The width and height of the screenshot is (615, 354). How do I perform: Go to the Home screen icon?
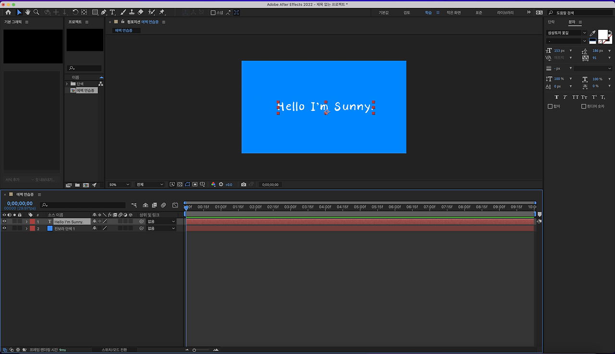pyautogui.click(x=8, y=12)
